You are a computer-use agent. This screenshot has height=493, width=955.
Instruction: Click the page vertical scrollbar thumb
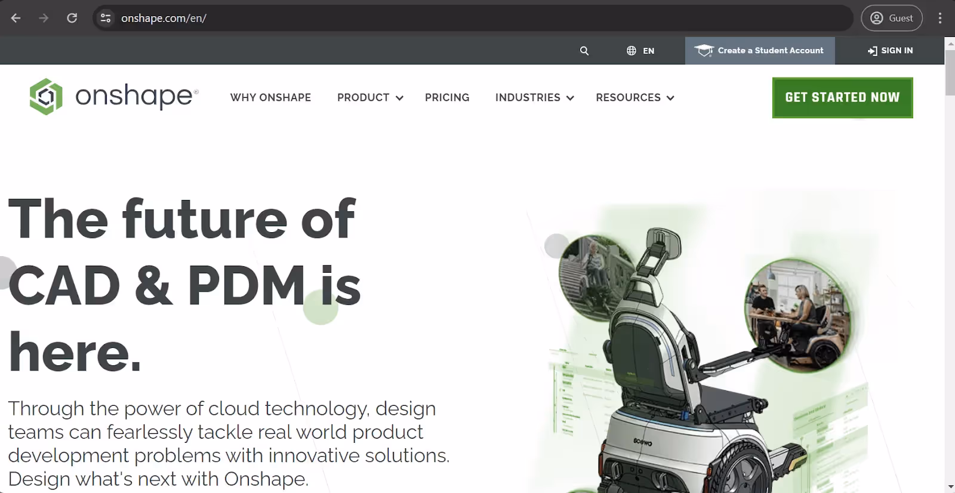point(950,73)
